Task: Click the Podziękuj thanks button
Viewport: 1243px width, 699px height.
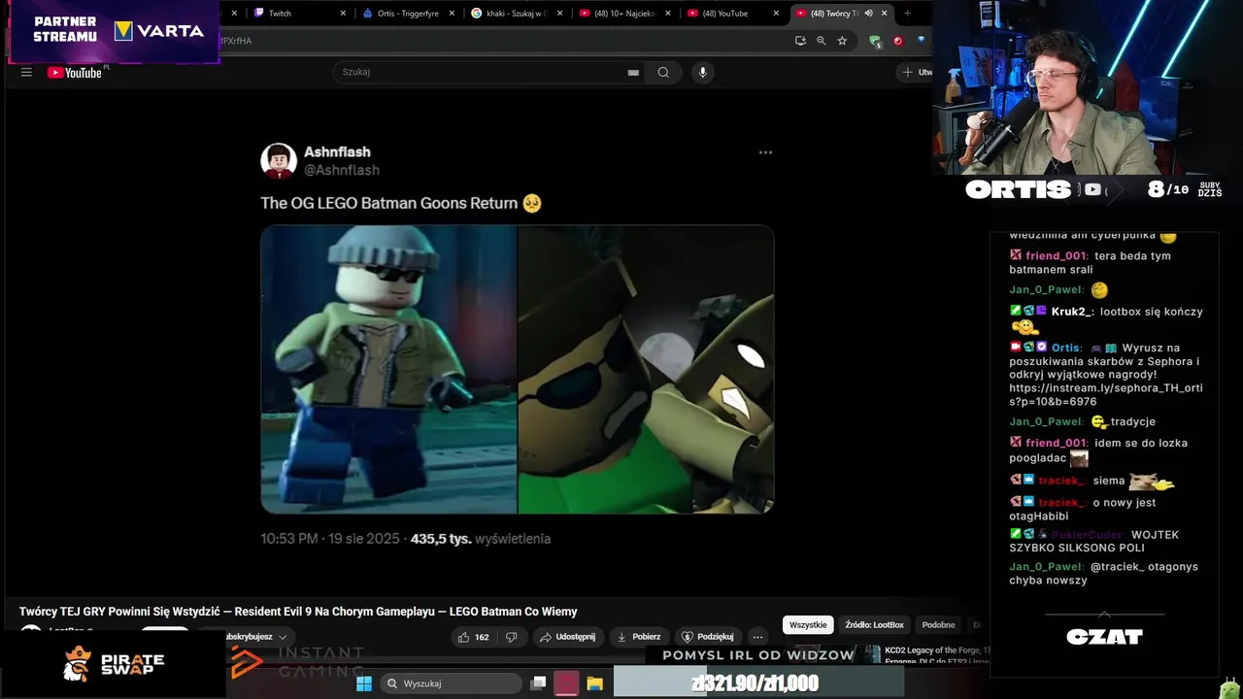Action: point(707,637)
